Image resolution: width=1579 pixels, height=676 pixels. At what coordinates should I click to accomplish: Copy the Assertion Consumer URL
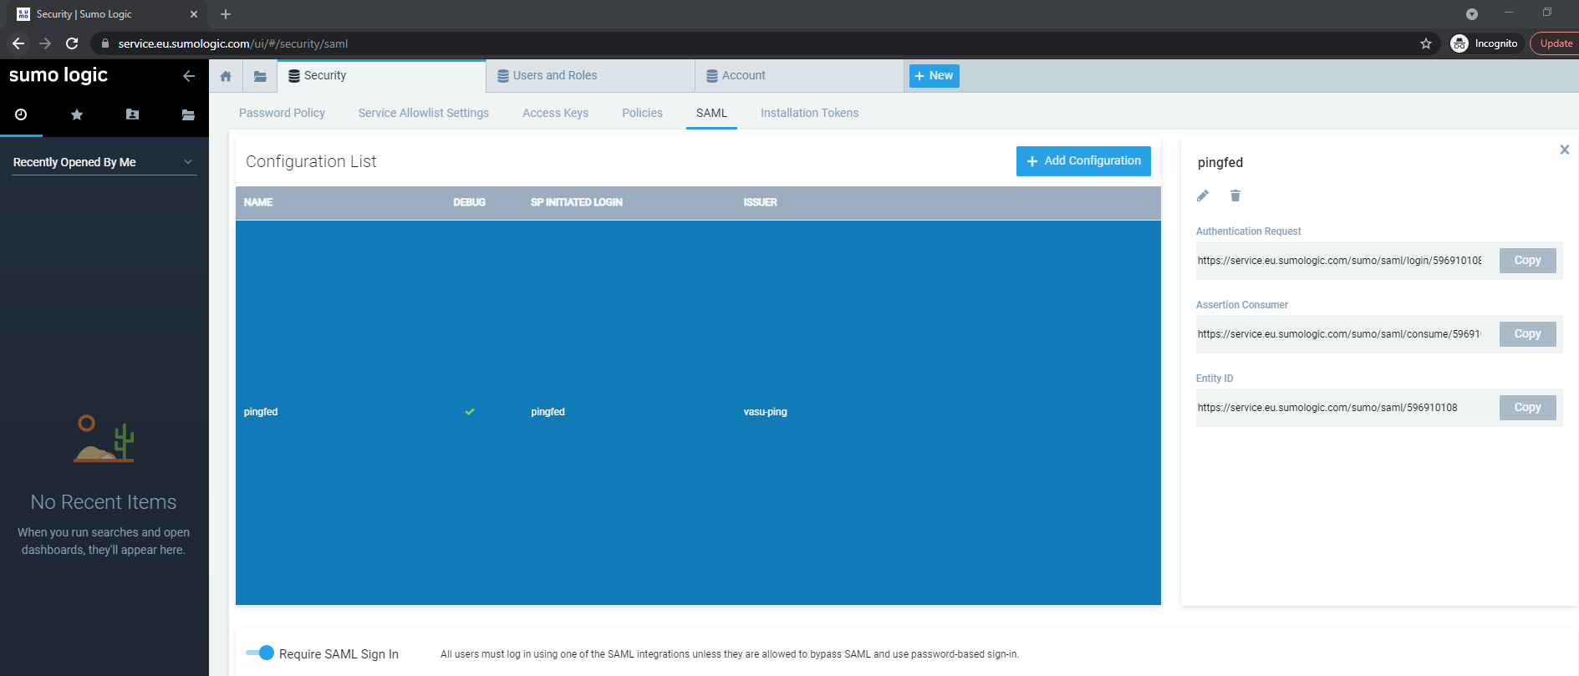coord(1527,334)
